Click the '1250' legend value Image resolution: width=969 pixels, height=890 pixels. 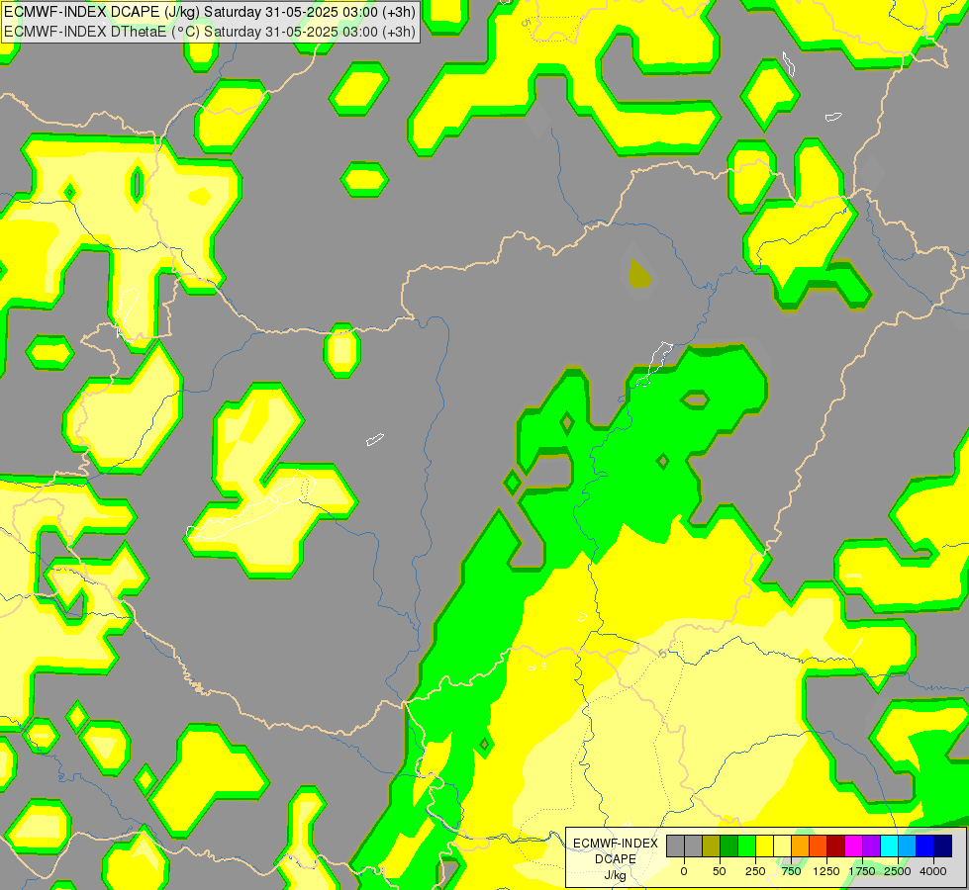coord(826,871)
